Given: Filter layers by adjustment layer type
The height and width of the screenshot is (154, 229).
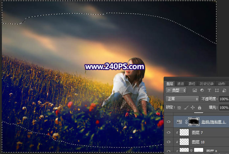Looking at the screenshot, I should click(x=202, y=90).
